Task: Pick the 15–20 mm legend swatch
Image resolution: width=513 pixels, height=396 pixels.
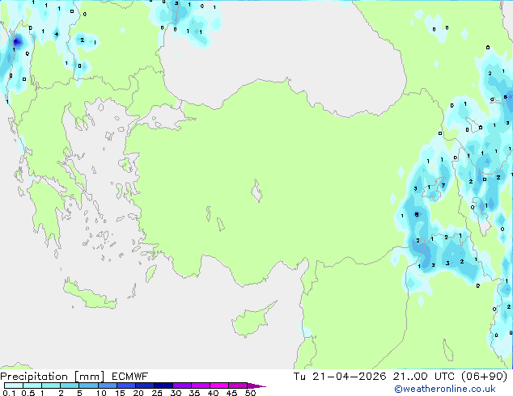Action: (x=126, y=385)
